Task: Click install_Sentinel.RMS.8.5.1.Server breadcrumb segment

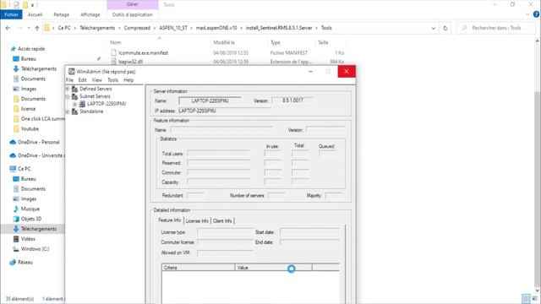Action: click(279, 28)
